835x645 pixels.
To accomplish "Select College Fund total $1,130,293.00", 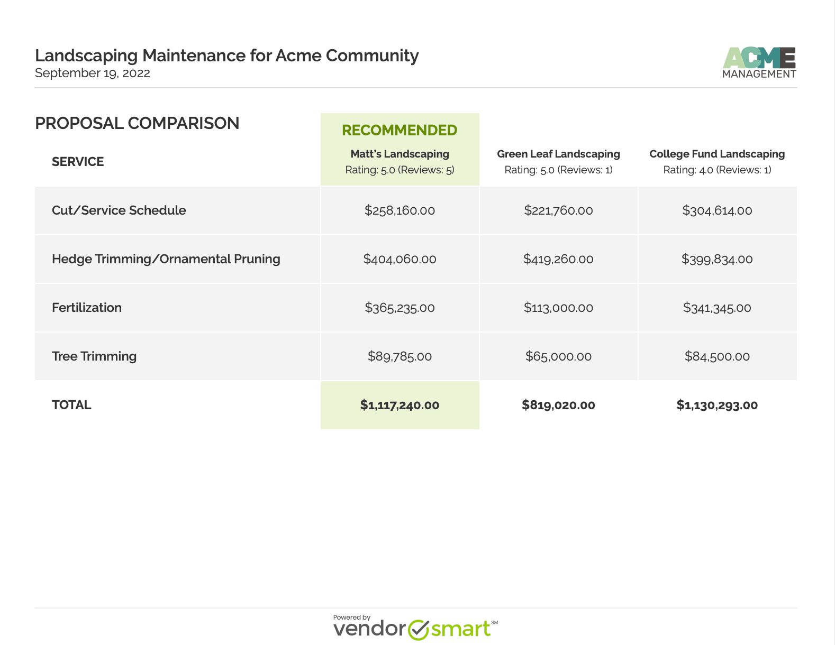I will (x=717, y=405).
